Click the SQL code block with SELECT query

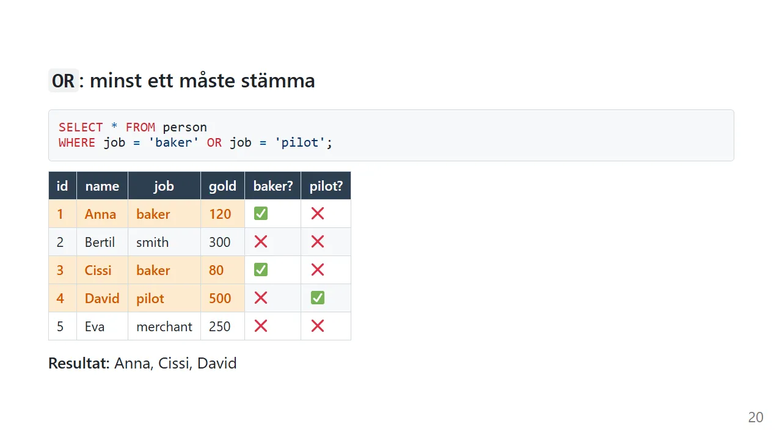(x=391, y=135)
